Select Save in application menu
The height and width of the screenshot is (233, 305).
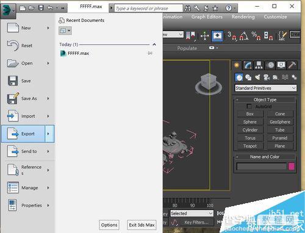(28, 81)
